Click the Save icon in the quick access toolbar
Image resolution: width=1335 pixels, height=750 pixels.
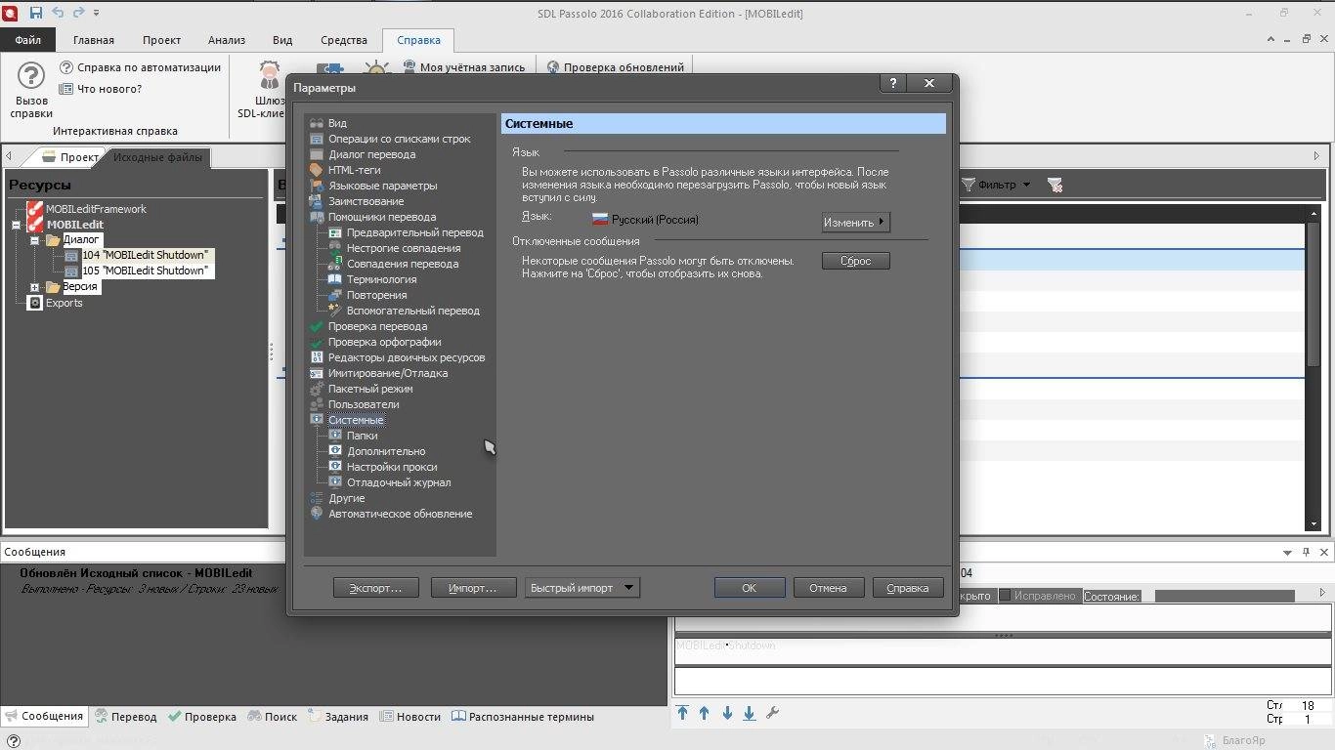(36, 13)
